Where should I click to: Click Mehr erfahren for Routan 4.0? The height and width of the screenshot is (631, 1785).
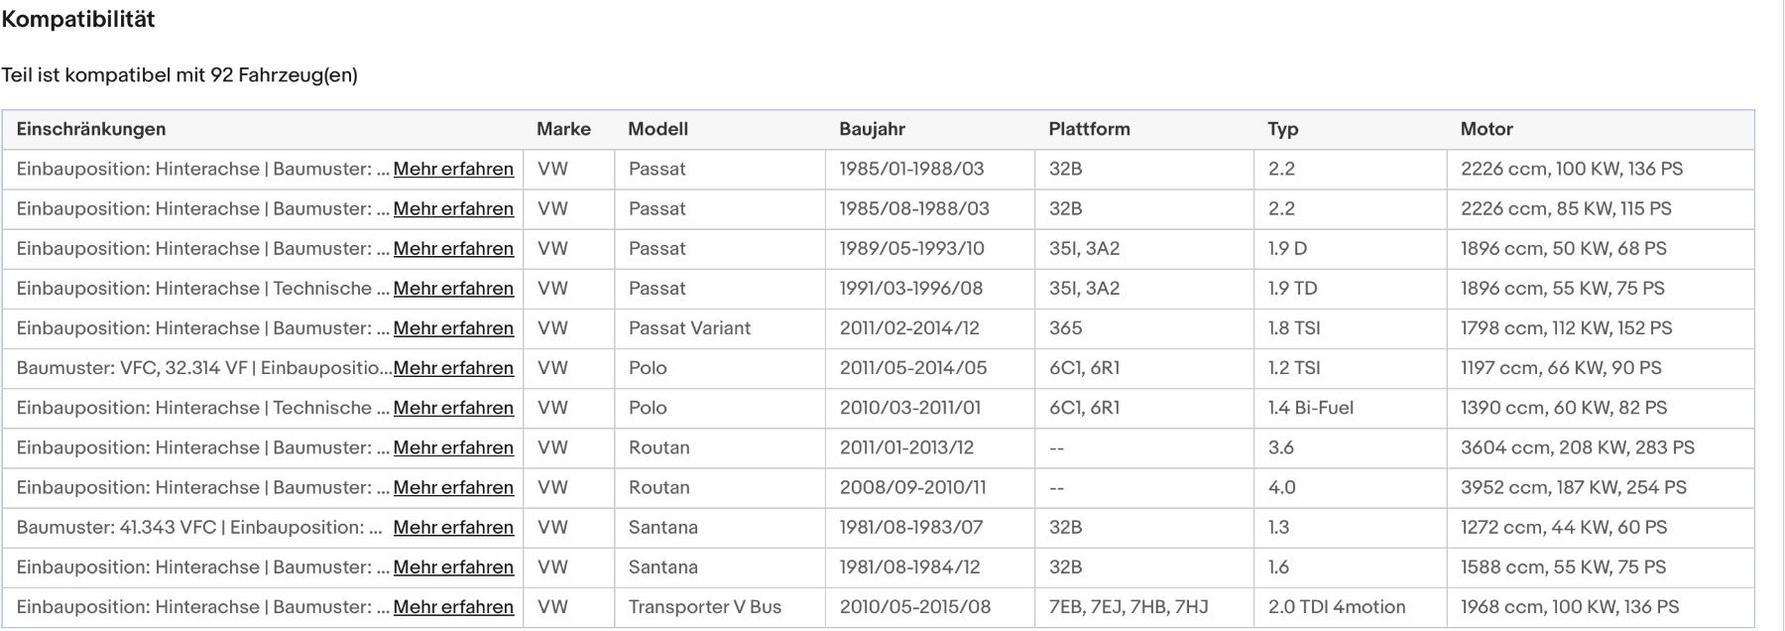[453, 487]
